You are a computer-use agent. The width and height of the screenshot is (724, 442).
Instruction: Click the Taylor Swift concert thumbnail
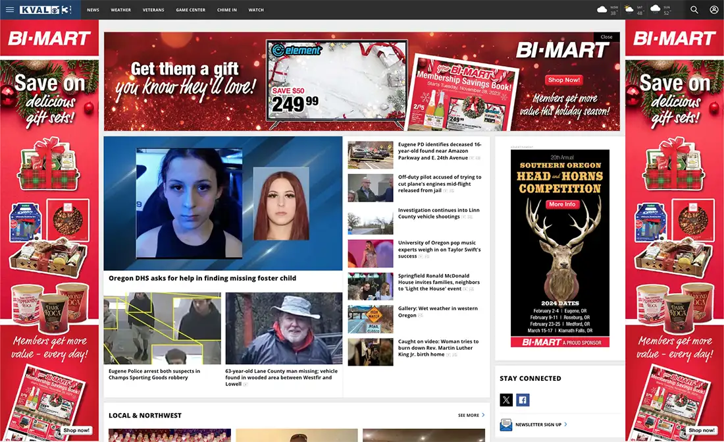click(371, 254)
